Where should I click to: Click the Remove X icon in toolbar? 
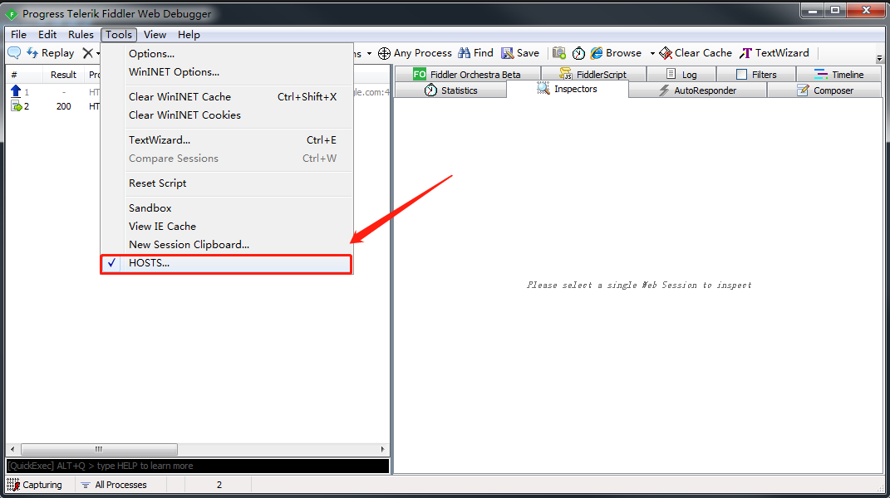tap(87, 53)
